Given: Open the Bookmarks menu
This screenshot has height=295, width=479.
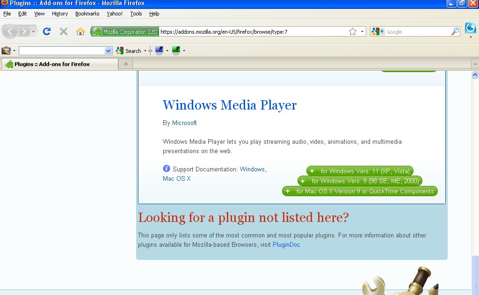Looking at the screenshot, I should pyautogui.click(x=87, y=14).
